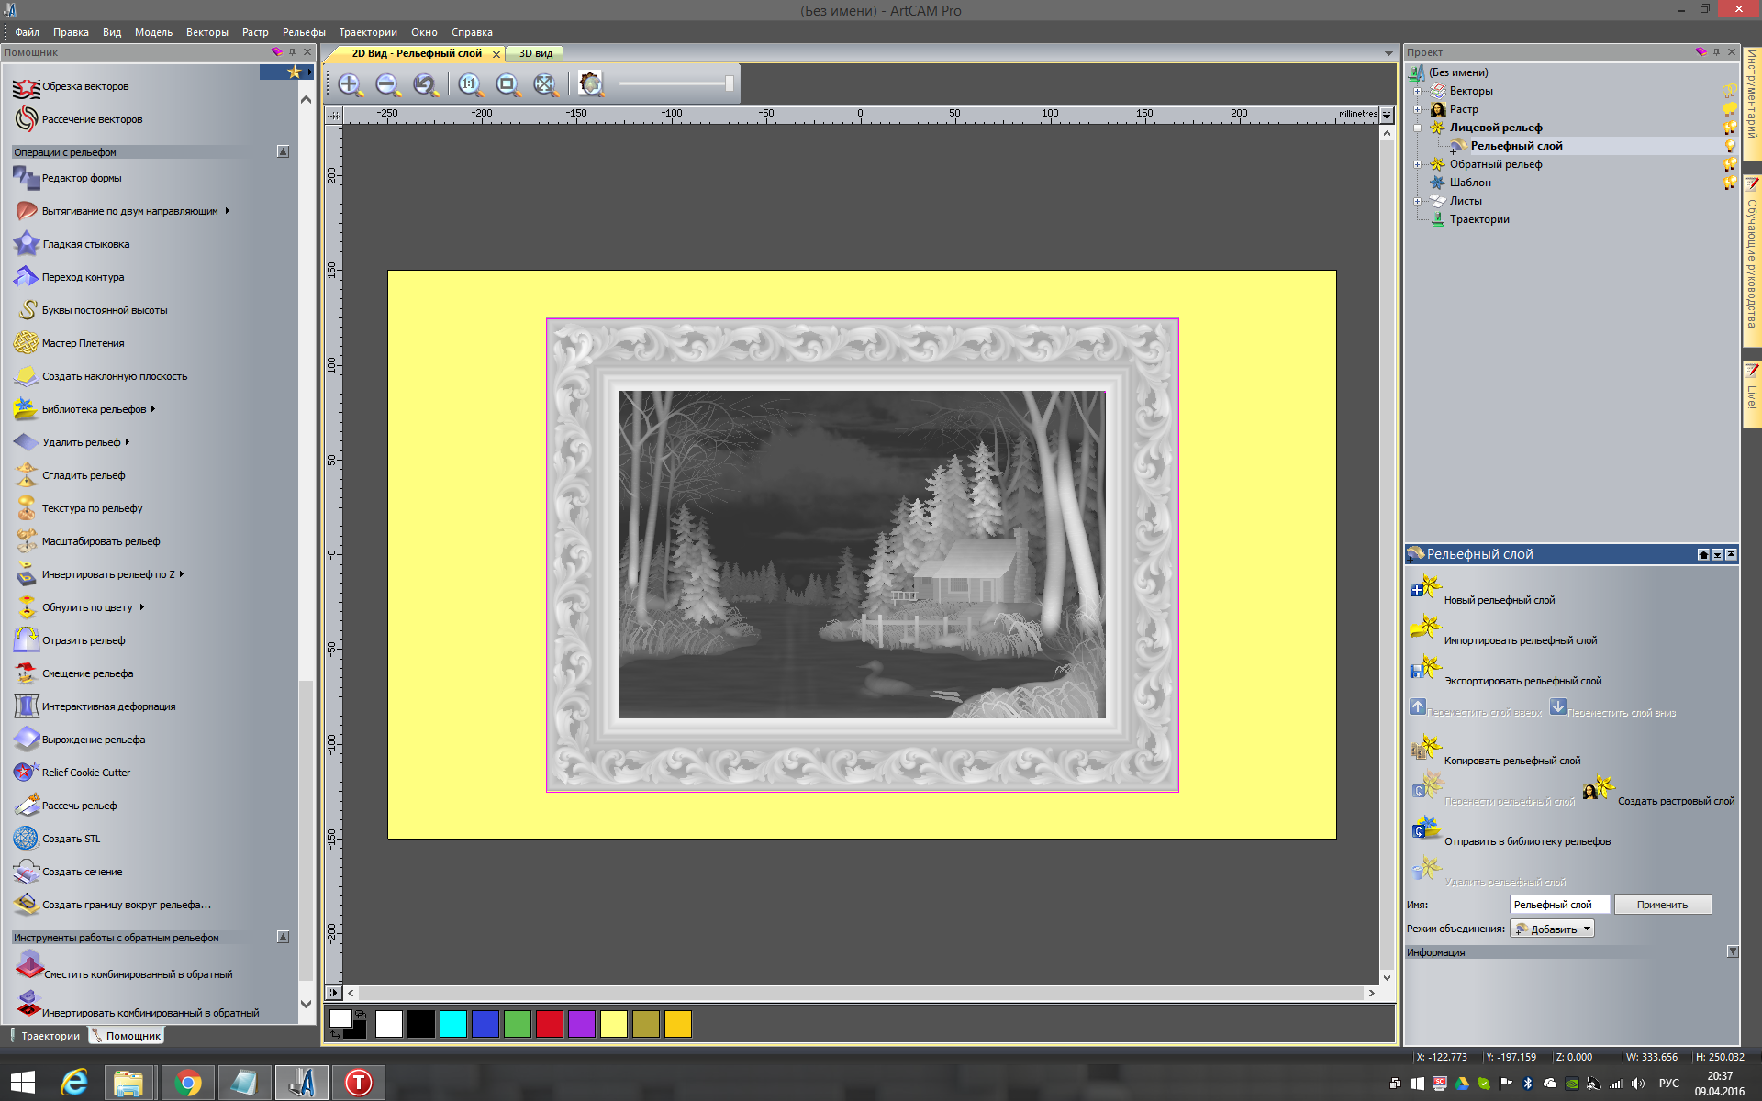1762x1101 pixels.
Task: Select the Сгладить рельеф tool icon
Action: (x=26, y=474)
